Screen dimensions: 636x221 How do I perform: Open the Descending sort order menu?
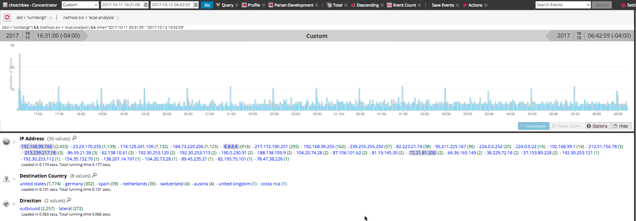(367, 5)
